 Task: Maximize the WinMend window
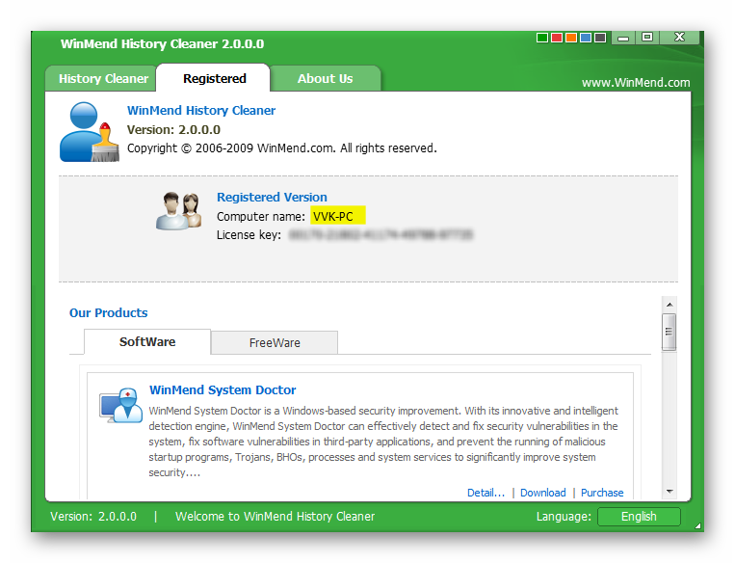pyautogui.click(x=647, y=37)
